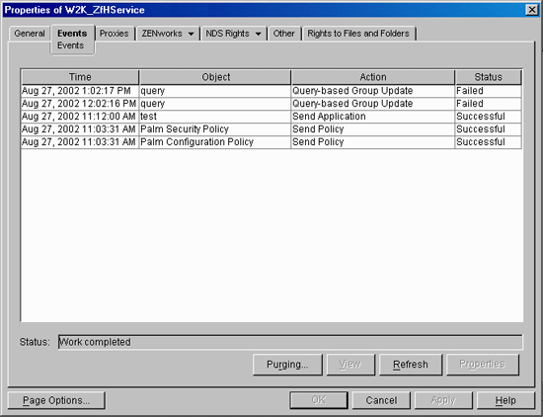Expand the ZENworks tab dropdown arrow
Screen dimensions: 543x417
(x=191, y=34)
